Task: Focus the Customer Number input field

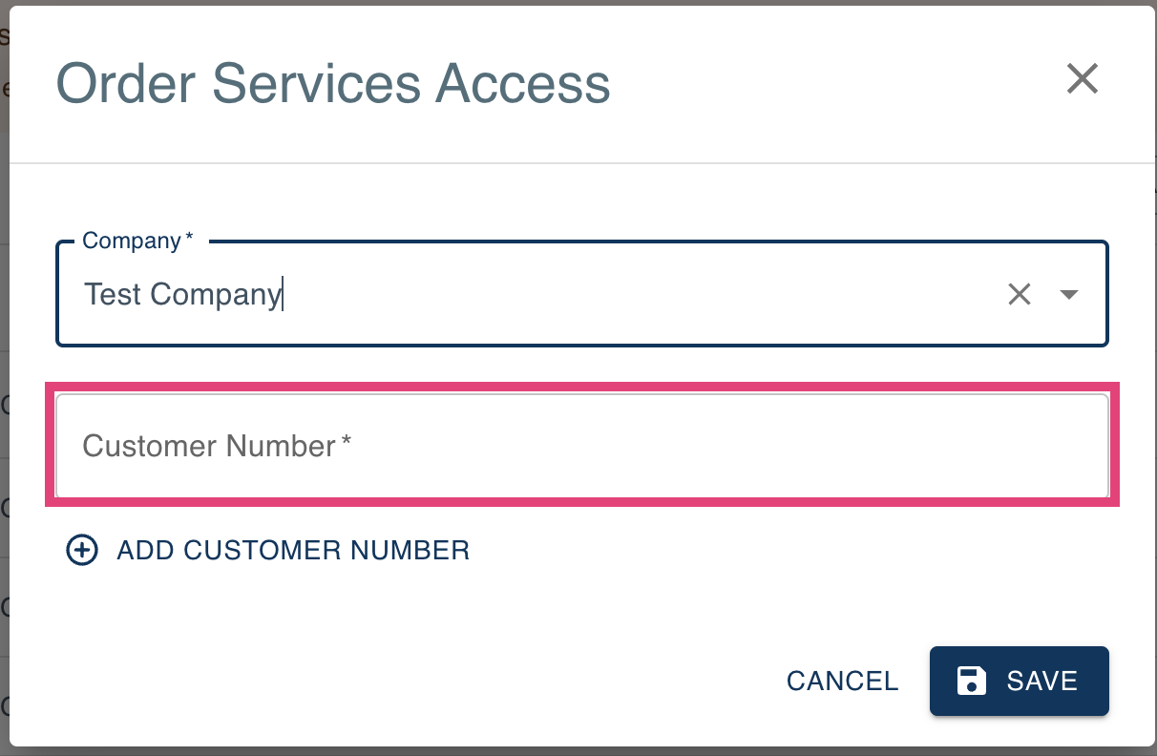Action: [x=582, y=446]
